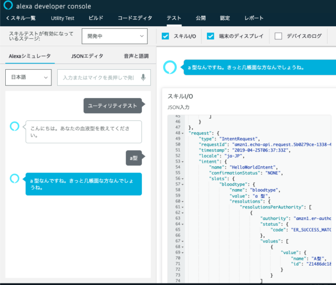Collapse the fold arrow at line 62

point(183,213)
